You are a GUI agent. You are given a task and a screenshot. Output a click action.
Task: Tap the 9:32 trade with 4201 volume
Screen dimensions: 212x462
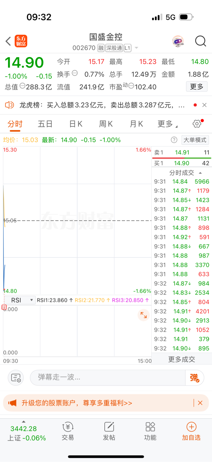tap(182, 311)
